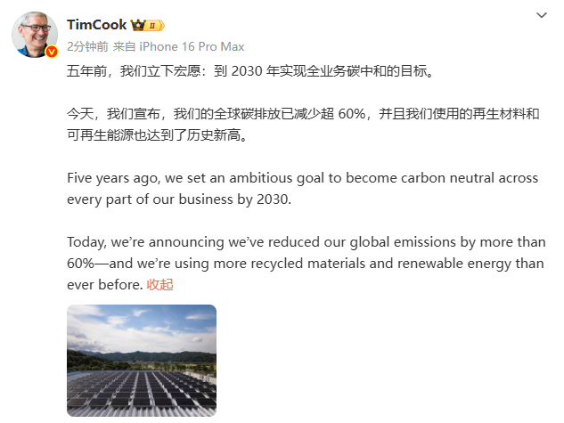The height and width of the screenshot is (423, 564).
Task: Click the TimCook profile avatar
Action: [33, 35]
